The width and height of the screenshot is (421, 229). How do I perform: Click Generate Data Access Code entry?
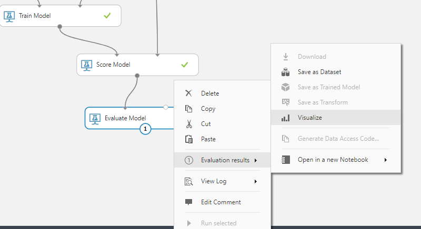(336, 139)
